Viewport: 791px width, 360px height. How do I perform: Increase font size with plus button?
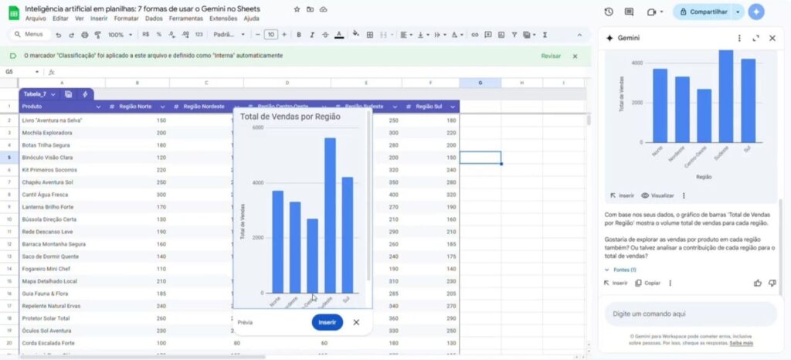pyautogui.click(x=284, y=35)
